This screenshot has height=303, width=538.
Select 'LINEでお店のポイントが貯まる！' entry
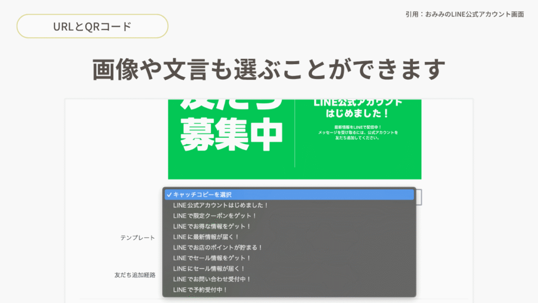[218, 247]
